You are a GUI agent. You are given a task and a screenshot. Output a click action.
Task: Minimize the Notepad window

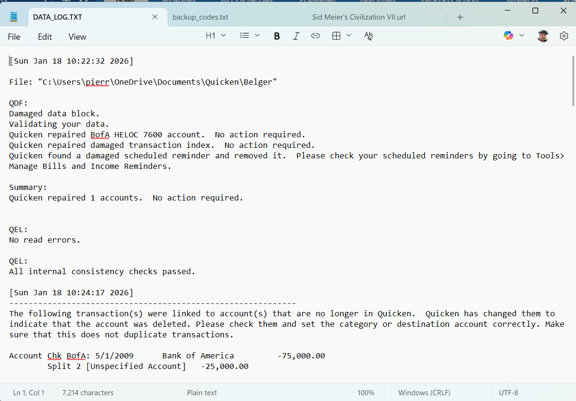point(508,11)
